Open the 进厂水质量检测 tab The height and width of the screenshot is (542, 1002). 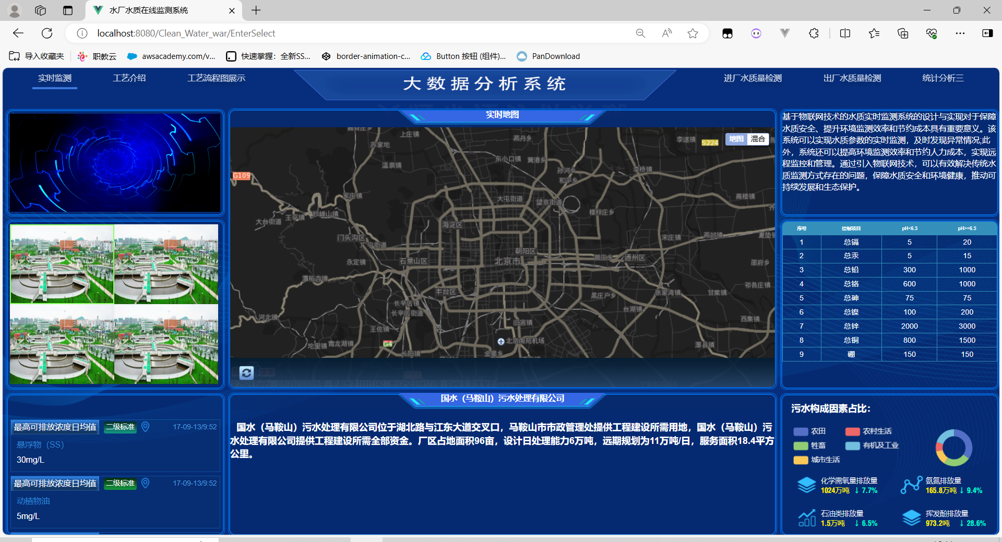pos(753,78)
